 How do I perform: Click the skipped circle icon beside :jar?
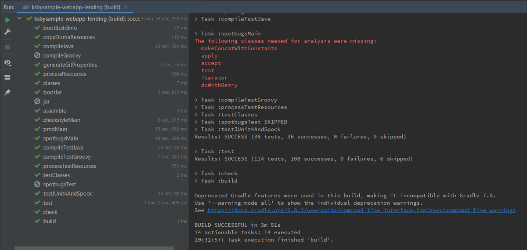tap(37, 101)
